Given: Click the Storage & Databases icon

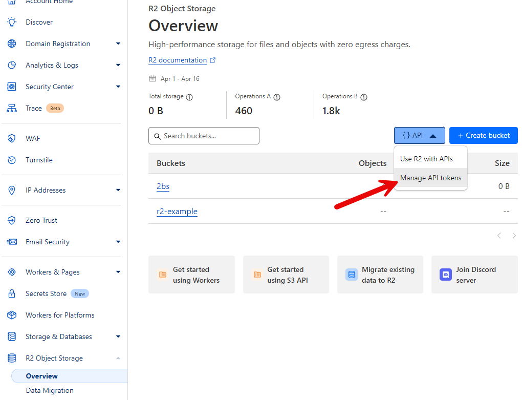Looking at the screenshot, I should pos(12,336).
